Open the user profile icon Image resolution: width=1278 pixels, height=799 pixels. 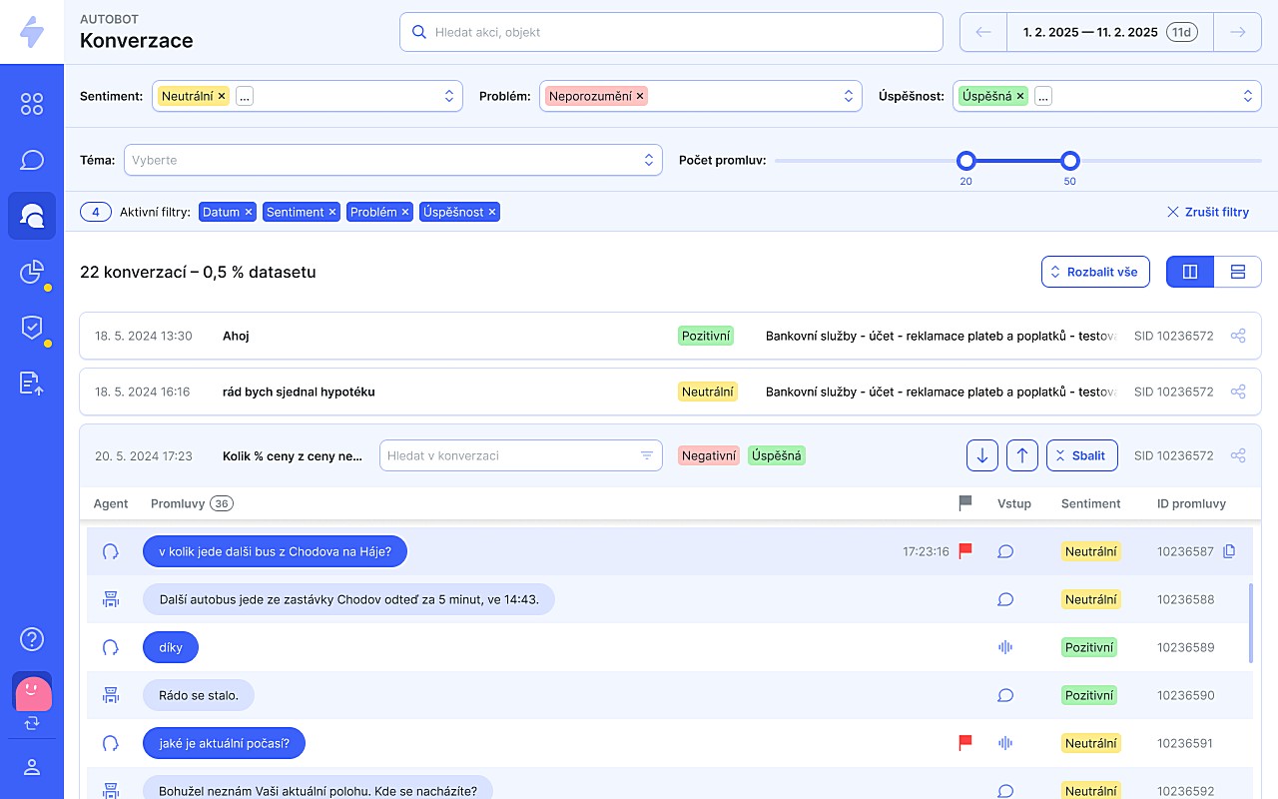pyautogui.click(x=32, y=767)
